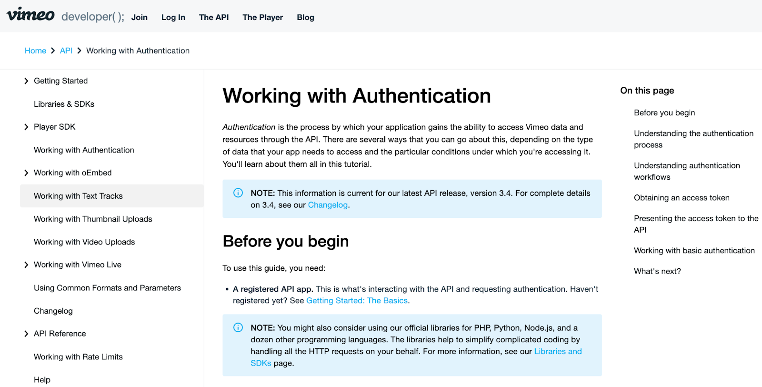Click the info icon in the version 3.4 note
This screenshot has width=762, height=387.
pyautogui.click(x=238, y=193)
